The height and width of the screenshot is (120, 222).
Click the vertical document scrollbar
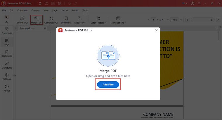219,35
